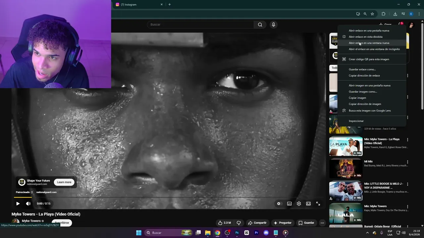Click the Learn more ad button
This screenshot has height=238, width=424.
pos(64,182)
